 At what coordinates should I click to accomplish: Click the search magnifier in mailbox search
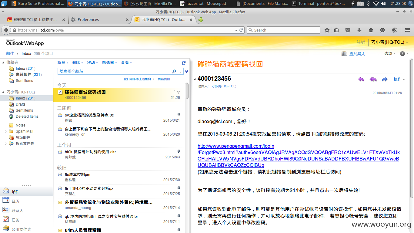coord(174,71)
